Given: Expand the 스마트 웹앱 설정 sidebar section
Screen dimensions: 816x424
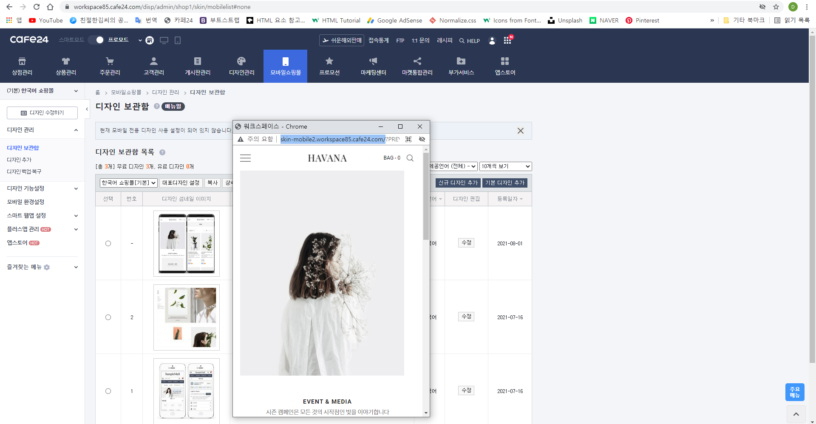Looking at the screenshot, I should (76, 216).
